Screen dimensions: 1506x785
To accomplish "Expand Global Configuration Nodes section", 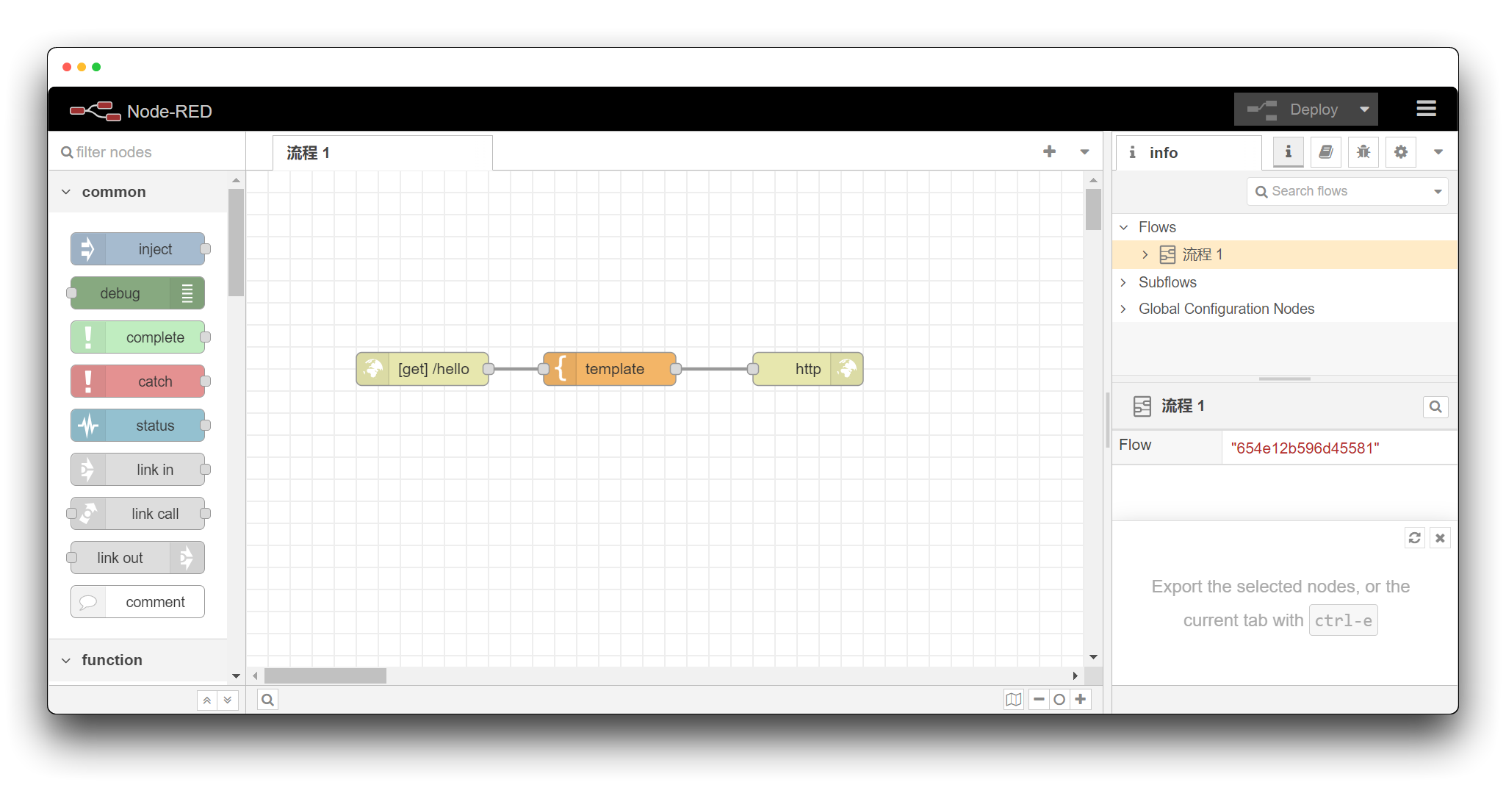I will pyautogui.click(x=1123, y=309).
